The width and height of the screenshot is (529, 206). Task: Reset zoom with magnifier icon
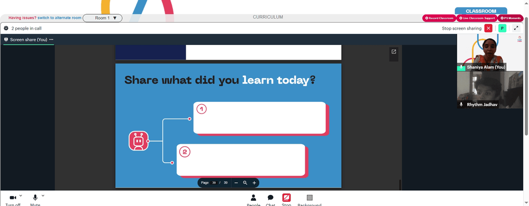[245, 183]
